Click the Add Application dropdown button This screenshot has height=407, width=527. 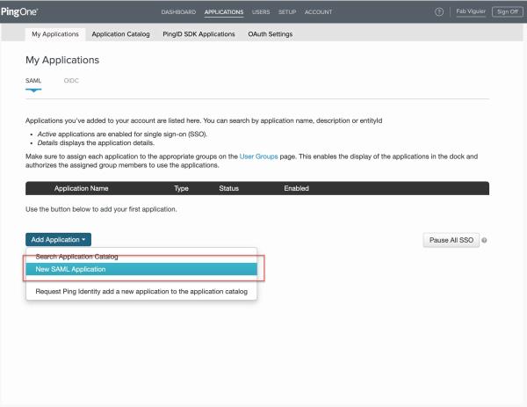pos(58,239)
